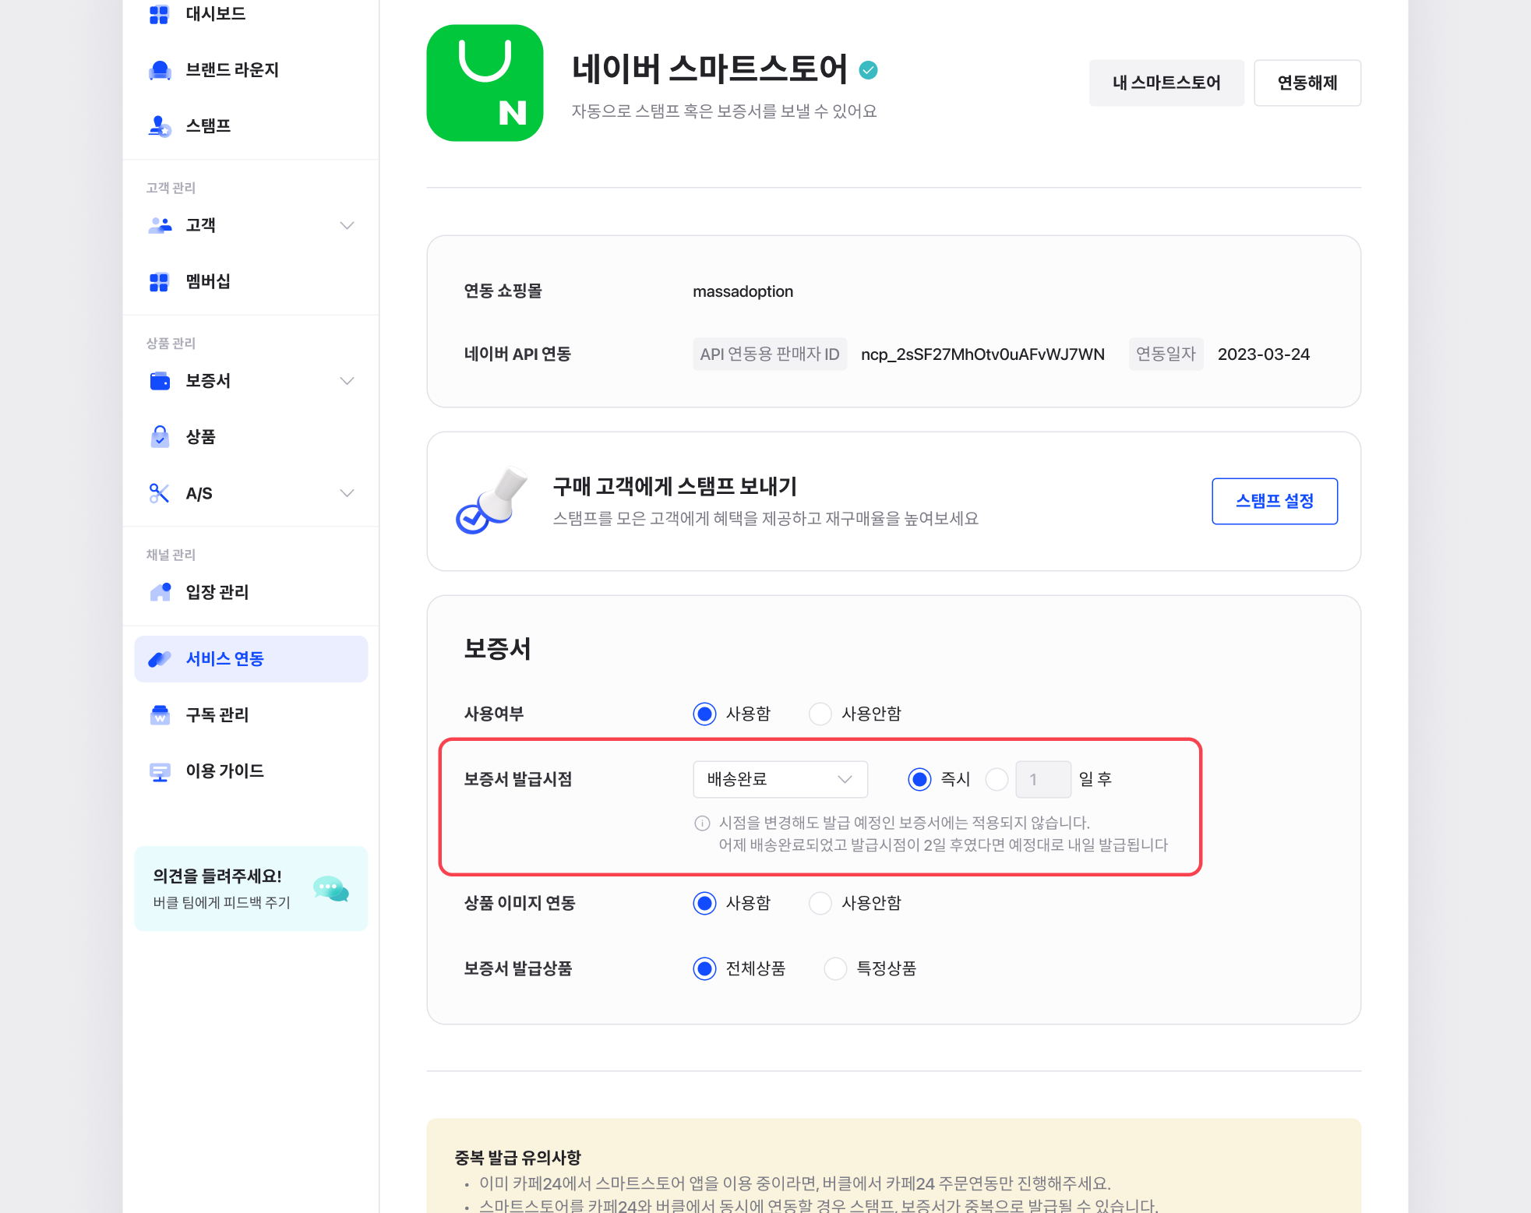Click the 브랜드 라운지 sofa icon
The width and height of the screenshot is (1531, 1213).
click(160, 70)
